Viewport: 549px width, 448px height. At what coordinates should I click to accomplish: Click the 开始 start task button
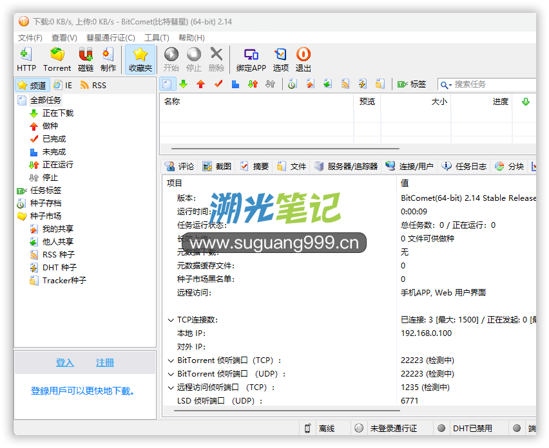(171, 59)
